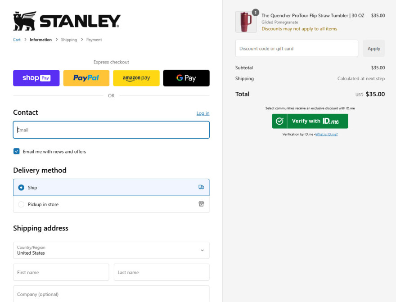This screenshot has width=396, height=302.
Task: Click the truck icon in Ship row
Action: pos(201,187)
